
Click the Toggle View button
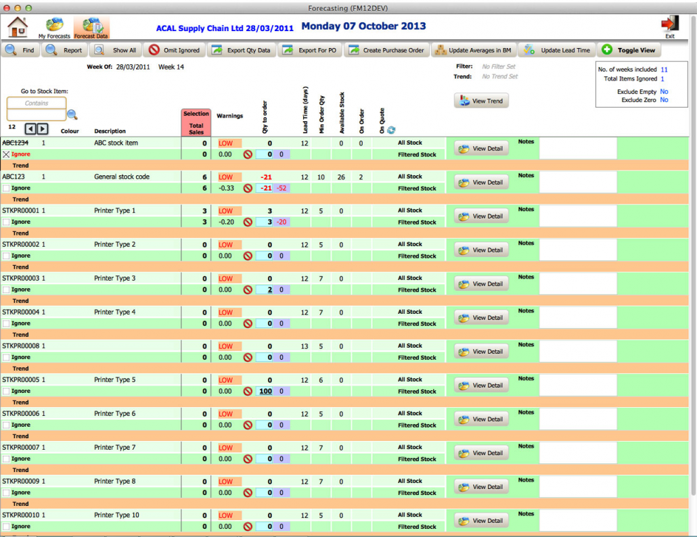(629, 50)
